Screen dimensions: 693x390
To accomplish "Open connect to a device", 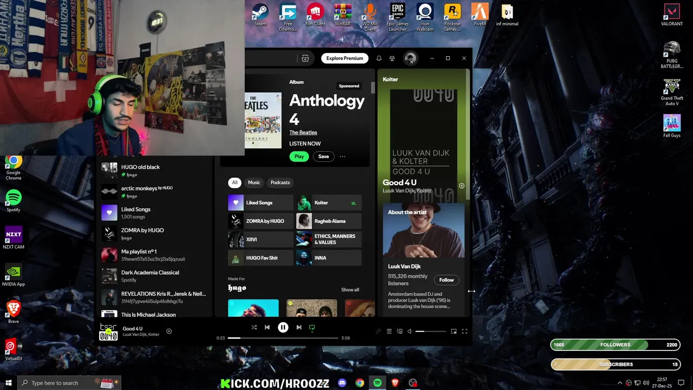I will 400,331.
